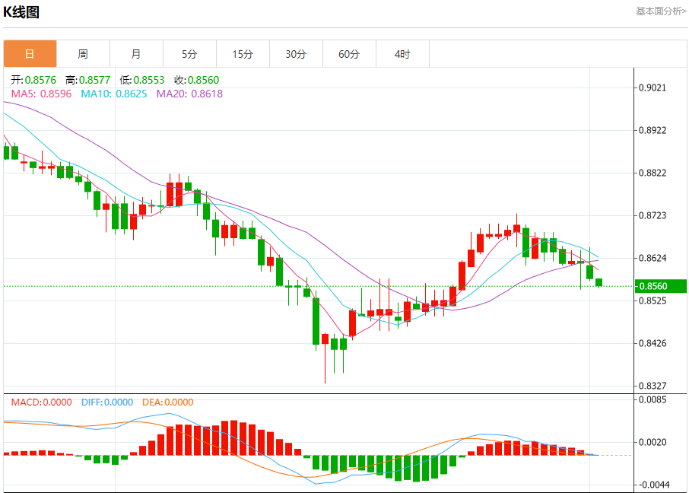This screenshot has width=689, height=493.
Task: Open the 基本面分析> link
Action: pos(661,11)
